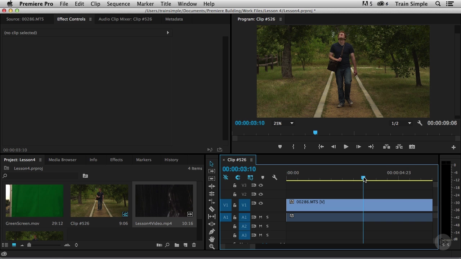Open Program: Clip #526 panel menu
Image resolution: width=461 pixels, height=259 pixels.
pos(280,19)
